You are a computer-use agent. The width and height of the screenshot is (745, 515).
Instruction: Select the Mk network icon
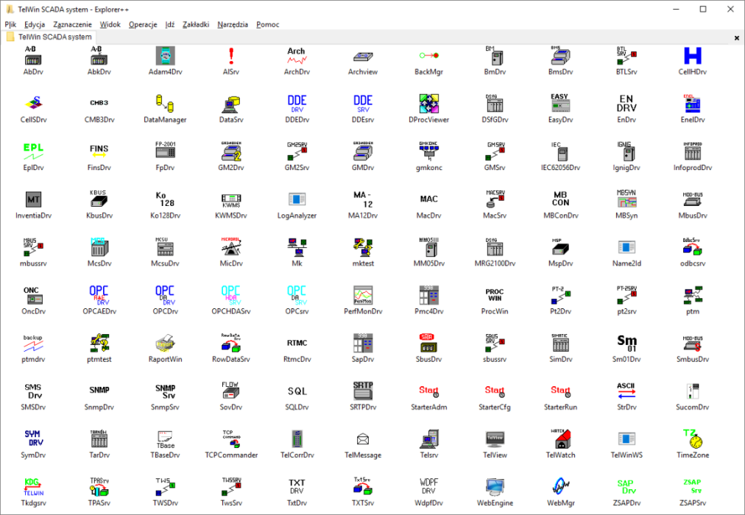[297, 248]
